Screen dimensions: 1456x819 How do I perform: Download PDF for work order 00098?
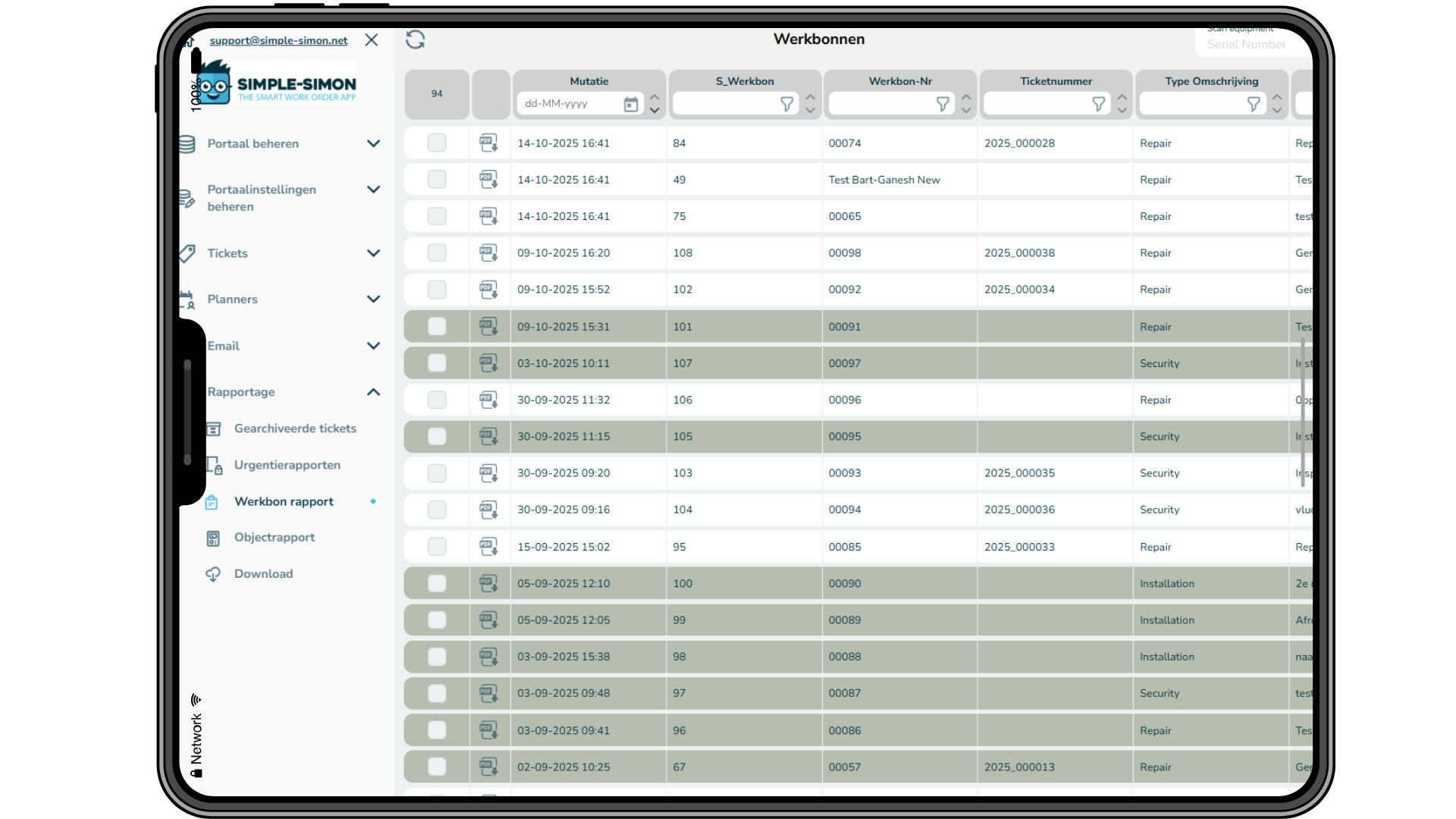pos(488,253)
